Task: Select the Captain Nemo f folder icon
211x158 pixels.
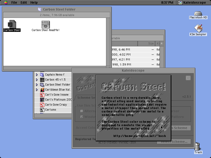Action: point(42,75)
